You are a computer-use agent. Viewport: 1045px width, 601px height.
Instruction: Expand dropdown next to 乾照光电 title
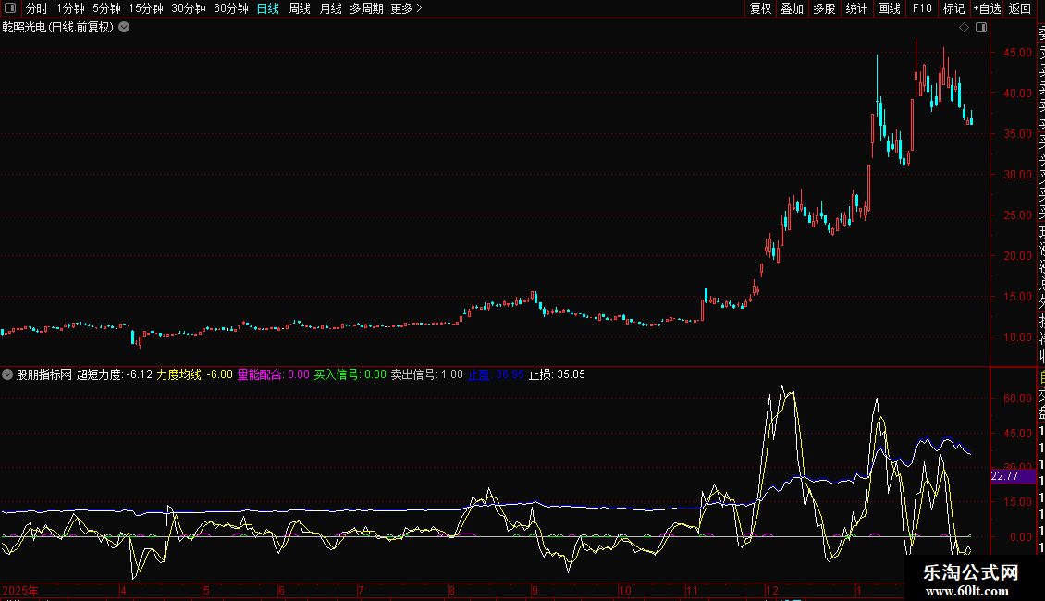124,28
